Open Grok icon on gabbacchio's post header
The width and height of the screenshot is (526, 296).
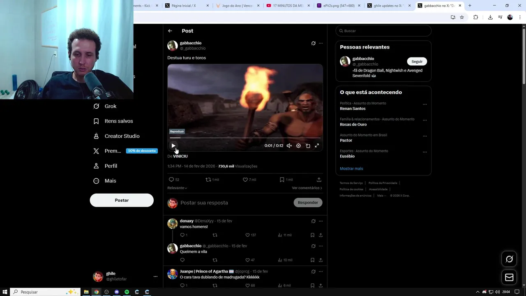313,43
